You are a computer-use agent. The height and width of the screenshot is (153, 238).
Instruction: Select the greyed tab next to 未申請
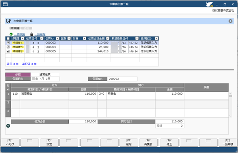point(26,28)
